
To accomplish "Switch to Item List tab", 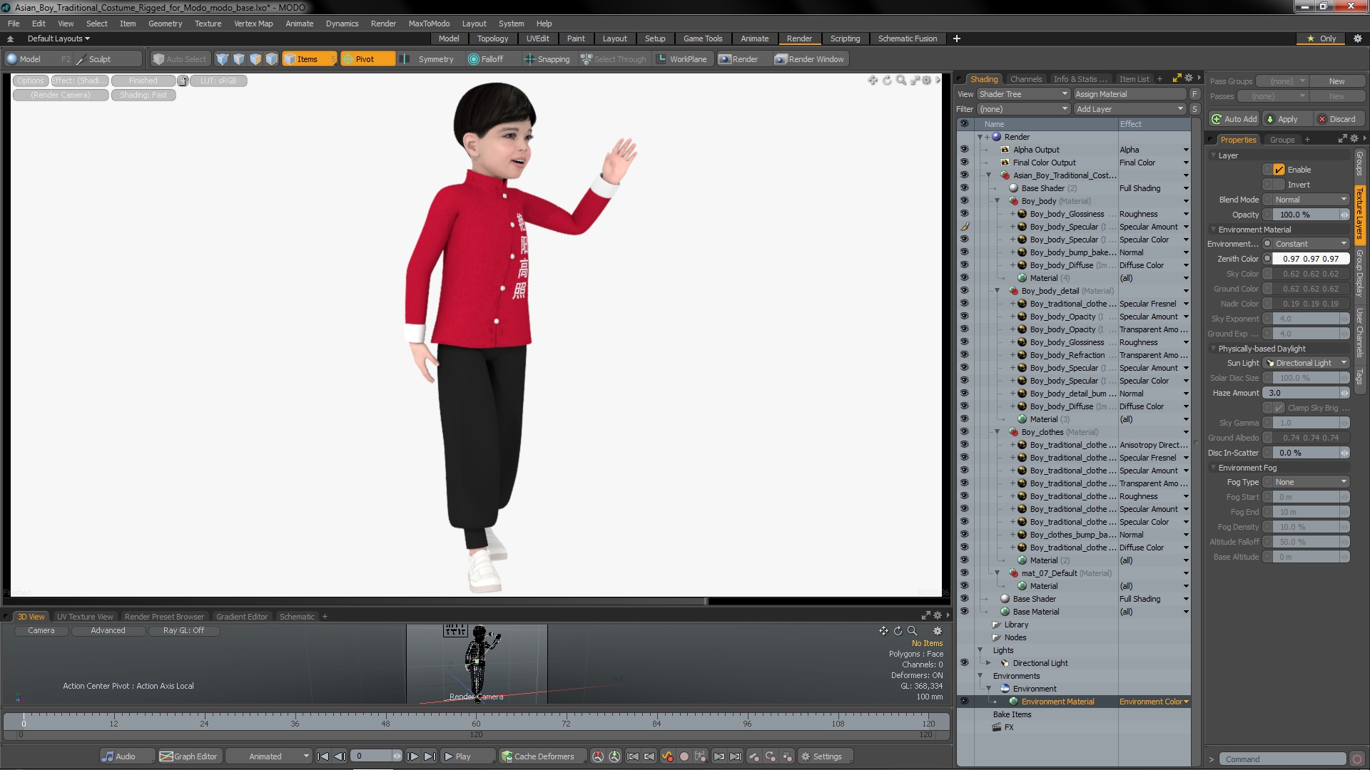I will point(1134,79).
